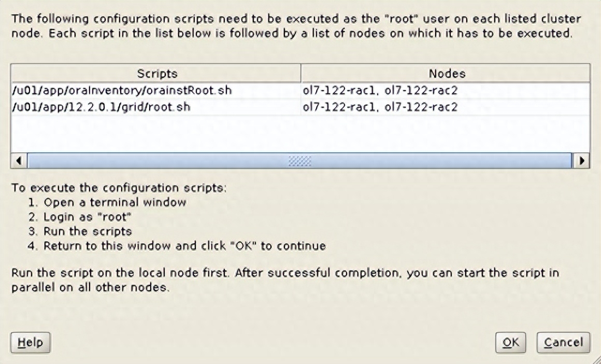
Task: Click the OK button to continue
Action: click(x=511, y=342)
